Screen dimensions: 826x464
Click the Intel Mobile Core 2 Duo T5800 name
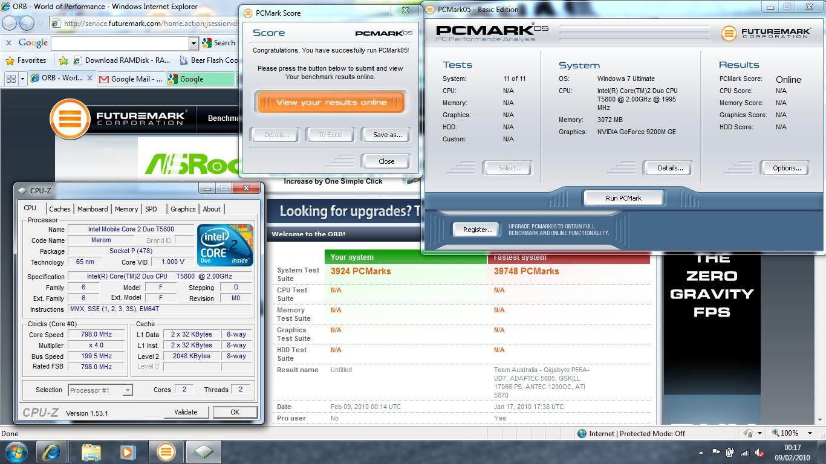point(131,230)
